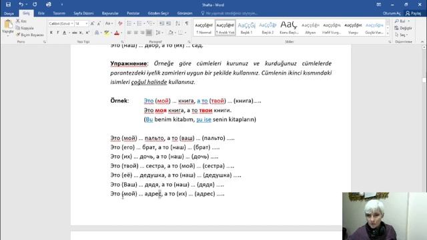Open the Yazı Tipi dialog launcher
This screenshot has width=427, height=240.
tap(122, 41)
